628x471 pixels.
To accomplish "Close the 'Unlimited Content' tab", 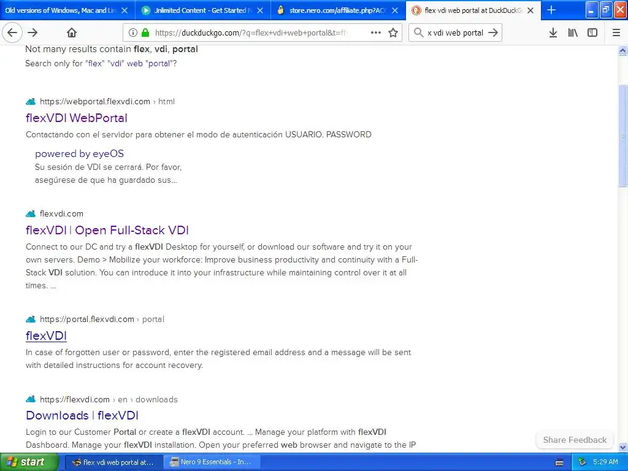I will point(260,10).
